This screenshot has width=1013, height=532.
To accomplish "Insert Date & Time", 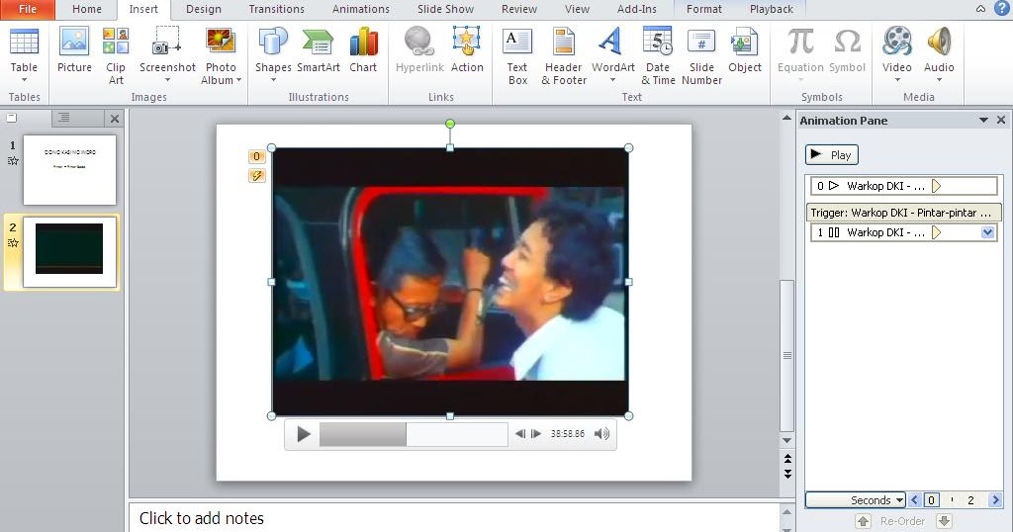I will point(658,56).
